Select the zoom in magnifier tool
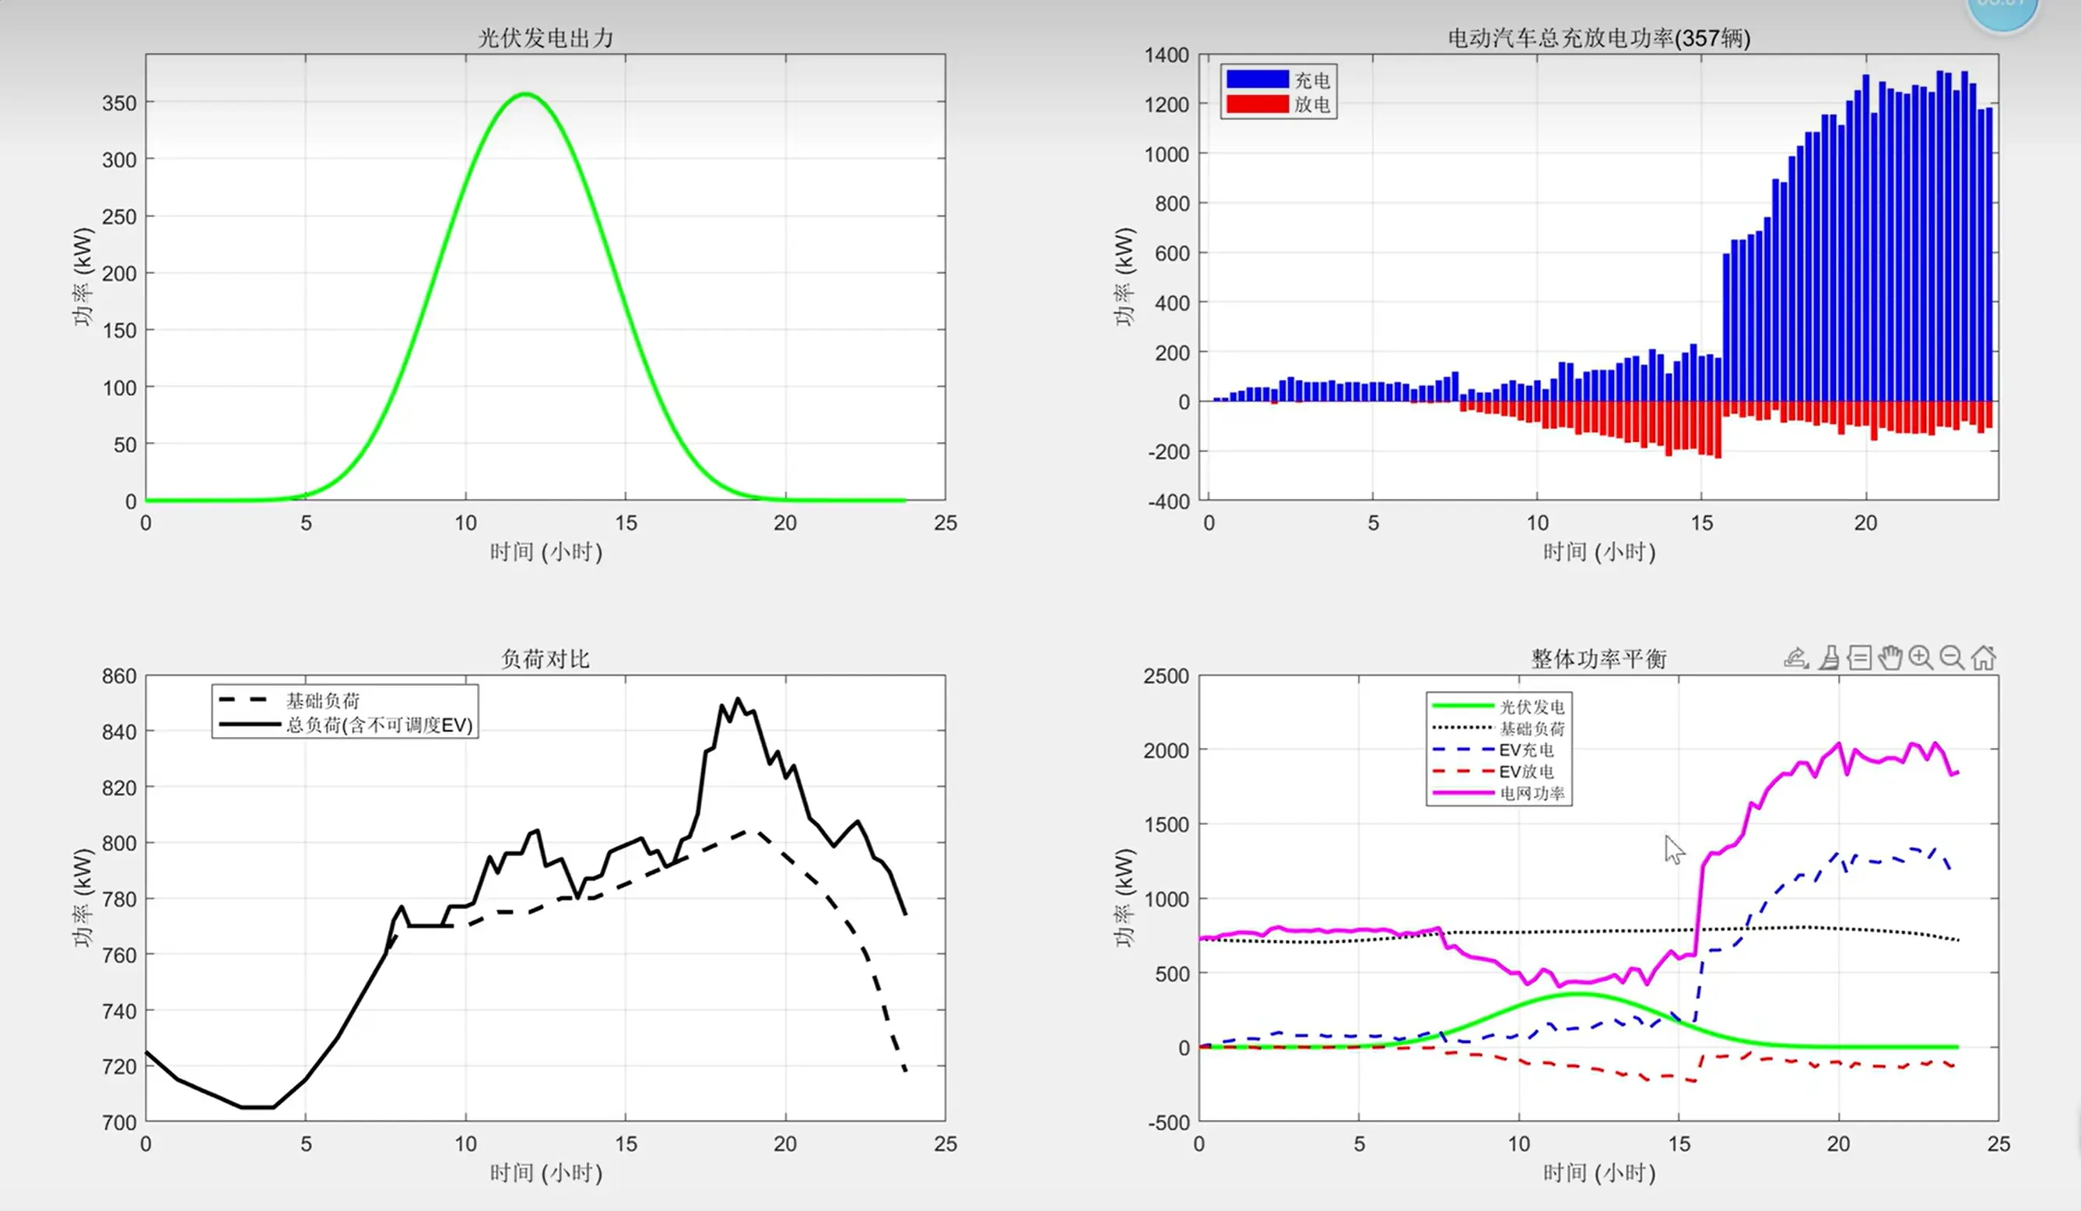 point(1921,658)
